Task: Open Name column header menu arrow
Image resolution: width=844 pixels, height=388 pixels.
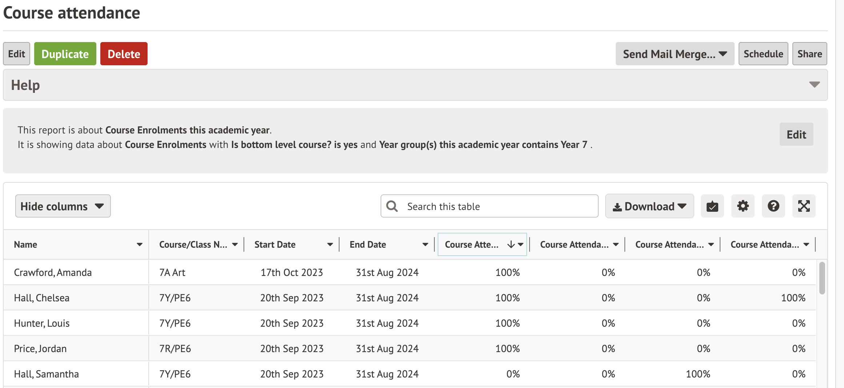Action: coord(139,245)
